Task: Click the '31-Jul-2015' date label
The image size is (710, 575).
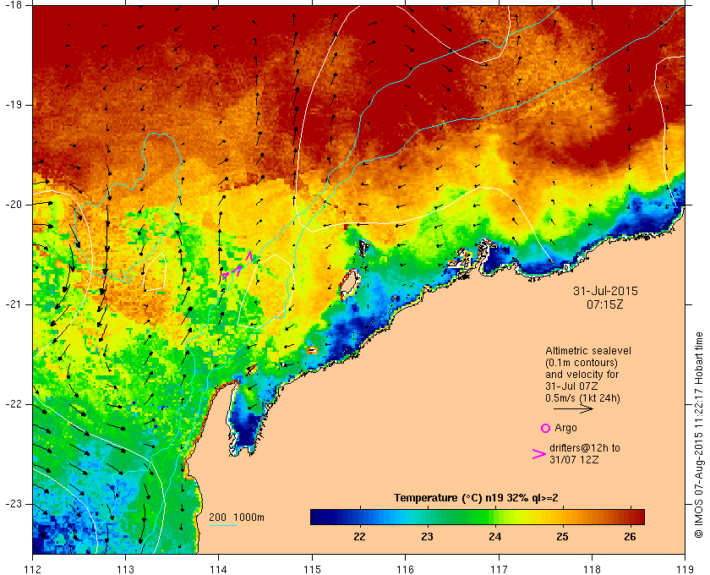Action: click(x=605, y=291)
